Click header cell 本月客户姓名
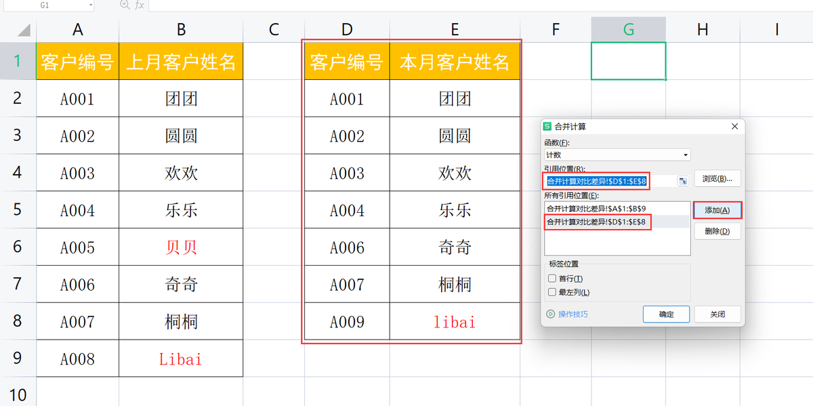 pyautogui.click(x=455, y=62)
